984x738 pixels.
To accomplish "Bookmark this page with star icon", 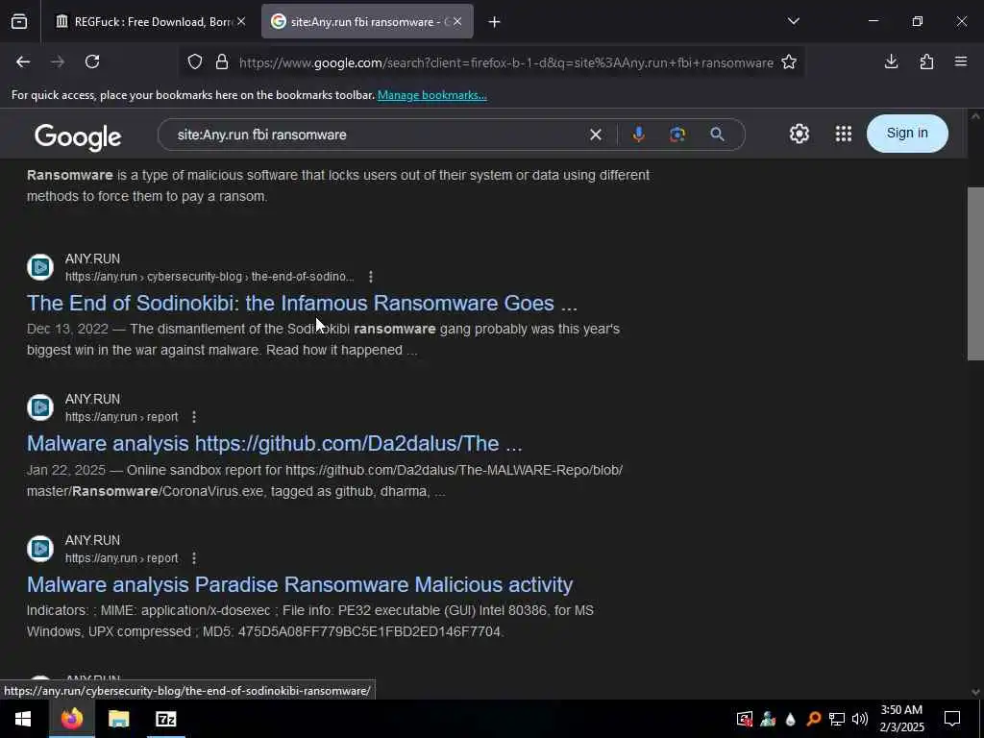I will (x=789, y=62).
